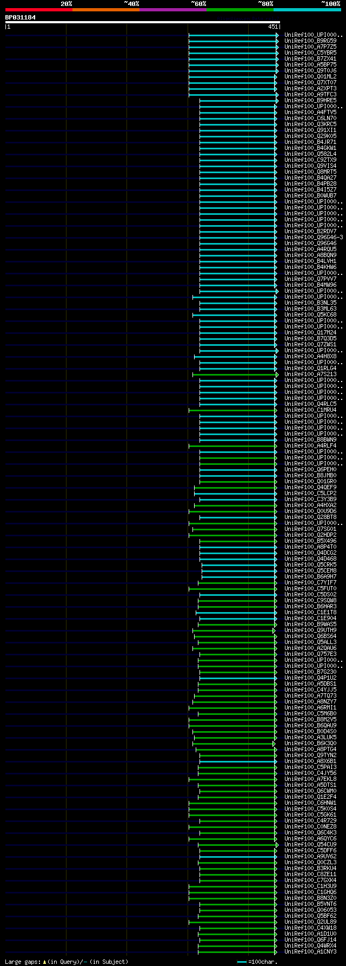Select hit UniRef100_Q757E3
The width and height of the screenshot is (346, 966).
point(310,654)
